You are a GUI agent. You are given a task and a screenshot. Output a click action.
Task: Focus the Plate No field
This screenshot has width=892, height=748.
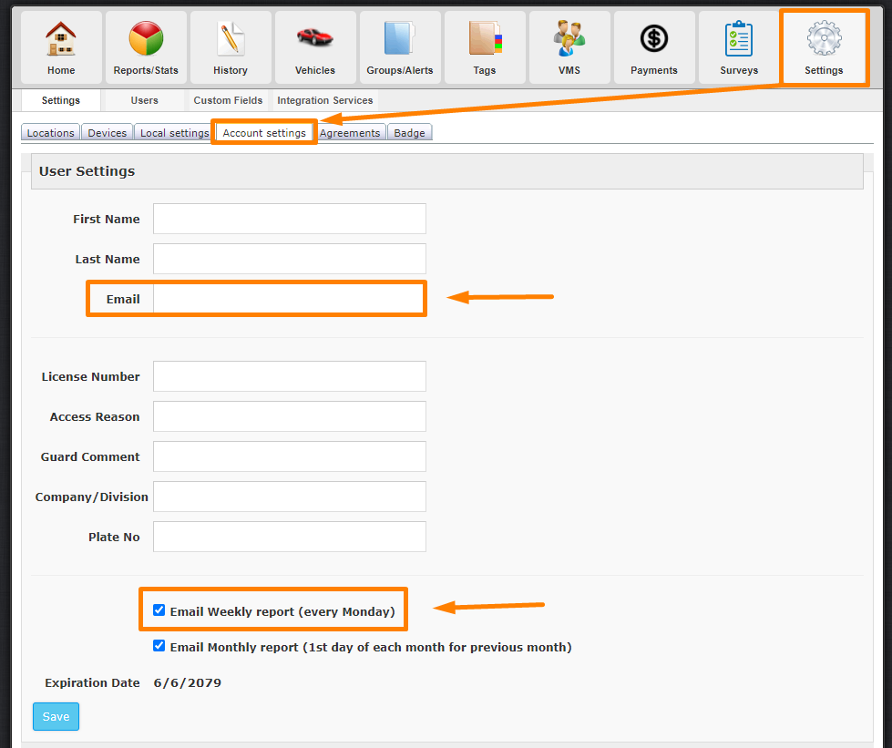point(290,537)
